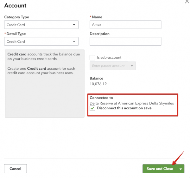190x178 pixels.
Task: Open the Category Type dropdown
Action: coord(41,25)
